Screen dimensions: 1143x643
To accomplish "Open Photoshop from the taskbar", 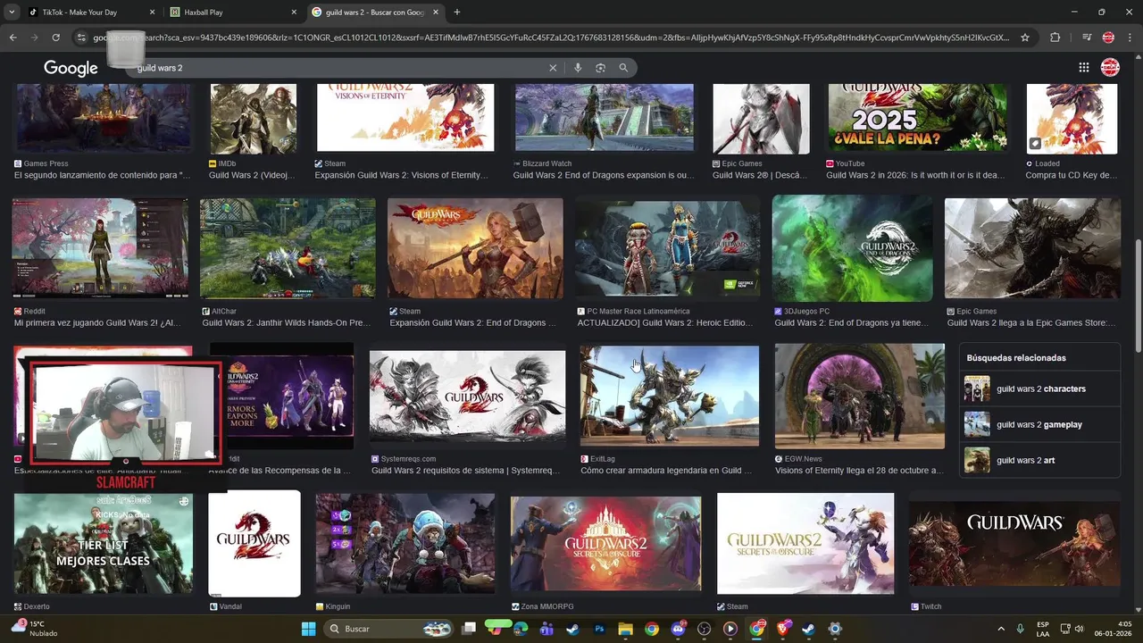I will [599, 629].
